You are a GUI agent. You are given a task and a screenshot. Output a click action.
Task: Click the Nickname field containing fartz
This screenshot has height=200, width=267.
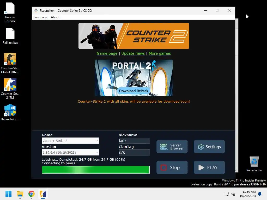pyautogui.click(x=134, y=141)
